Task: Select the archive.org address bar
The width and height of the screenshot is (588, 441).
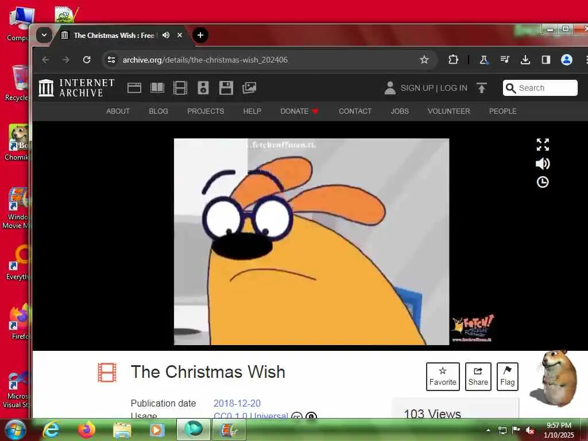Action: click(x=269, y=60)
